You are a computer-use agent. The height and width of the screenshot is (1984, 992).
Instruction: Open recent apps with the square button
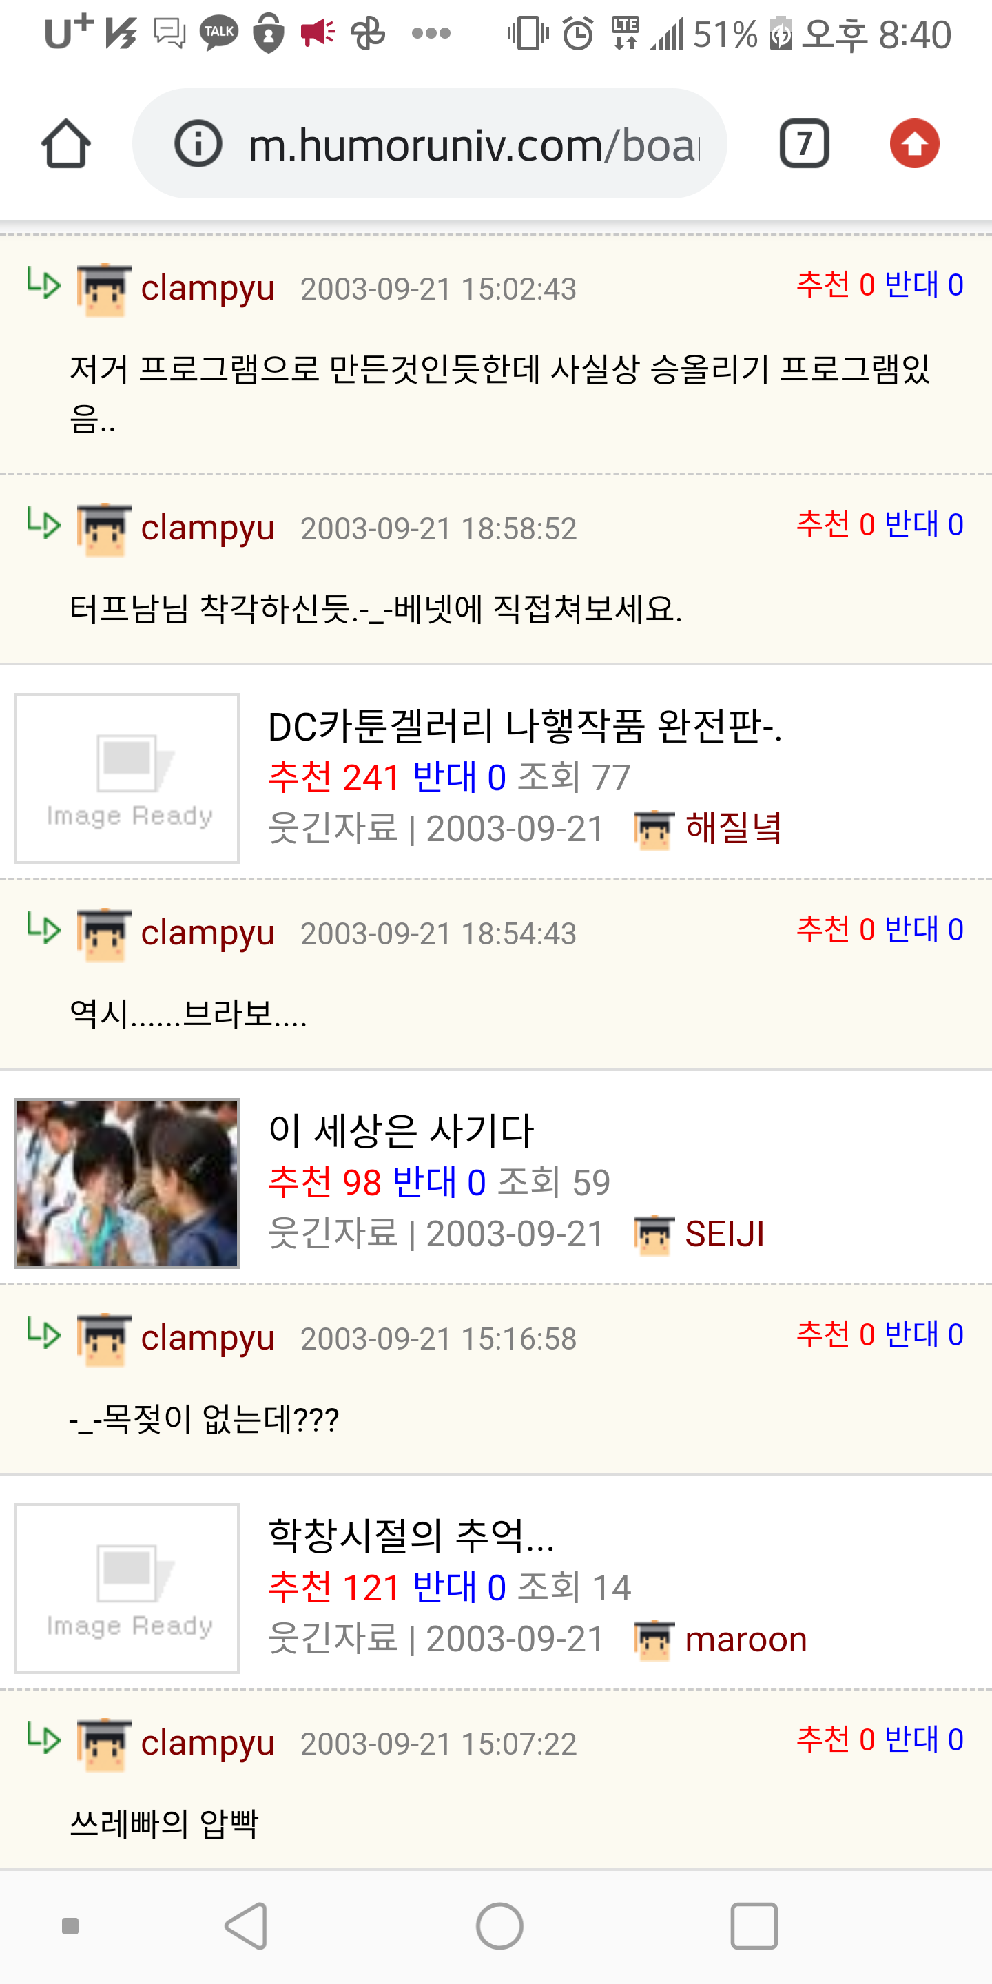[x=753, y=1926]
